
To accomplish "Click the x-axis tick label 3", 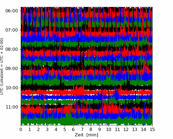I will 47,129.
